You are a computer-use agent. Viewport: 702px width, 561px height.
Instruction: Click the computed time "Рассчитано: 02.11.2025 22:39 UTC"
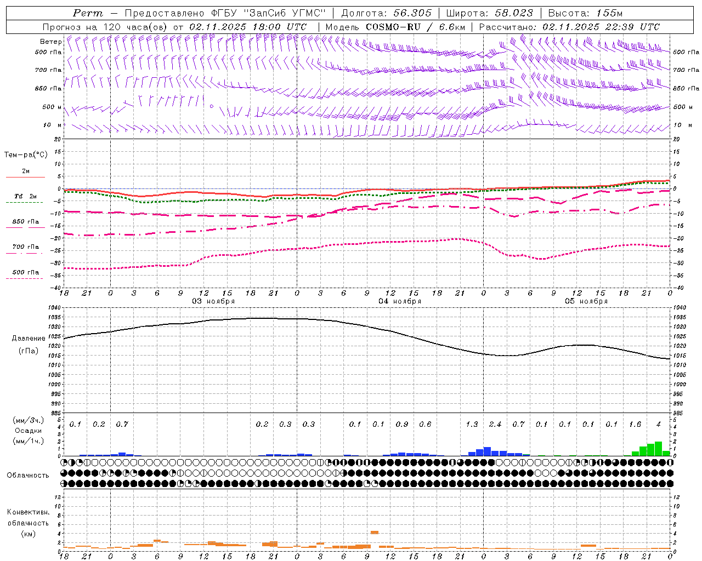pos(569,27)
